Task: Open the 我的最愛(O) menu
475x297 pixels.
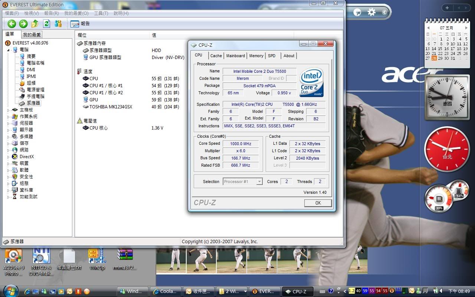Action: (x=76, y=13)
